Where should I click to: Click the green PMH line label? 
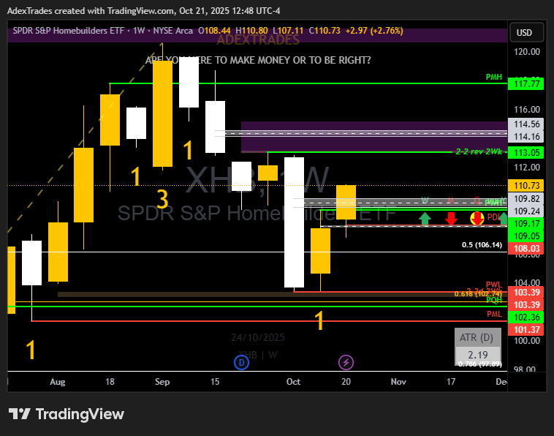(x=493, y=77)
